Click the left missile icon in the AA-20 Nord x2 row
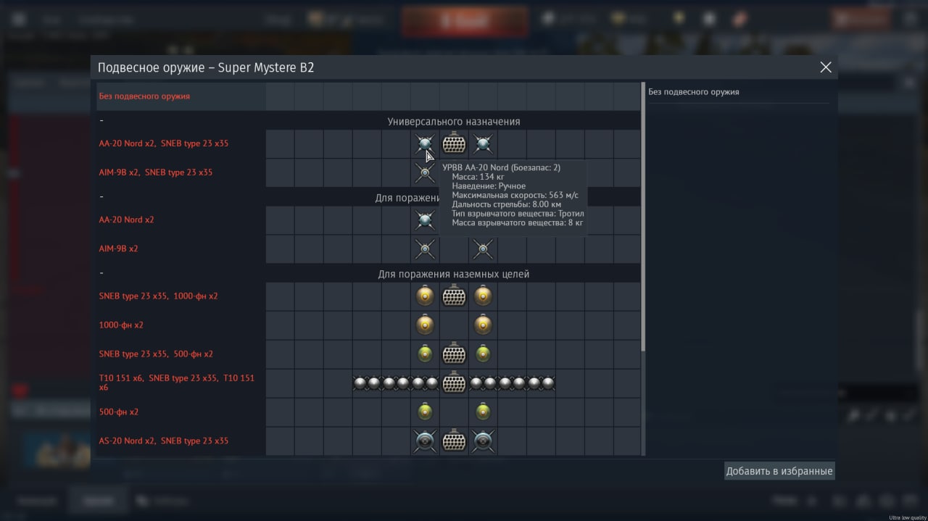 point(425,220)
